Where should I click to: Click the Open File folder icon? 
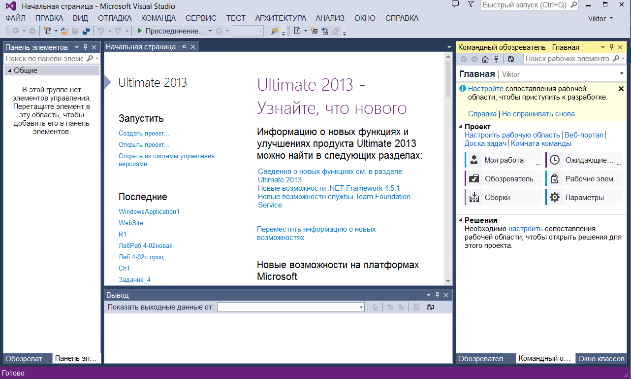point(64,31)
